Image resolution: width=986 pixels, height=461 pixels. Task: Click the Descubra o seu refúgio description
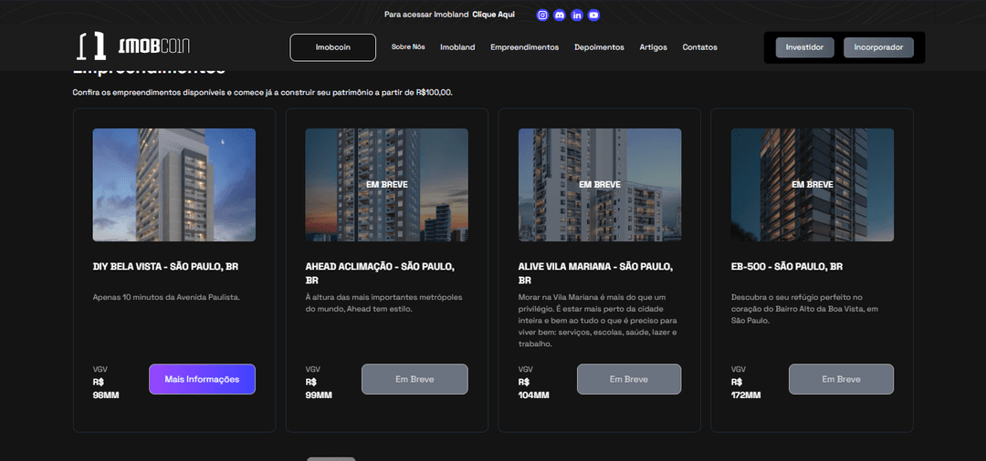pos(805,309)
